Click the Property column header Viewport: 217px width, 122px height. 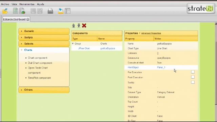tap(139, 39)
